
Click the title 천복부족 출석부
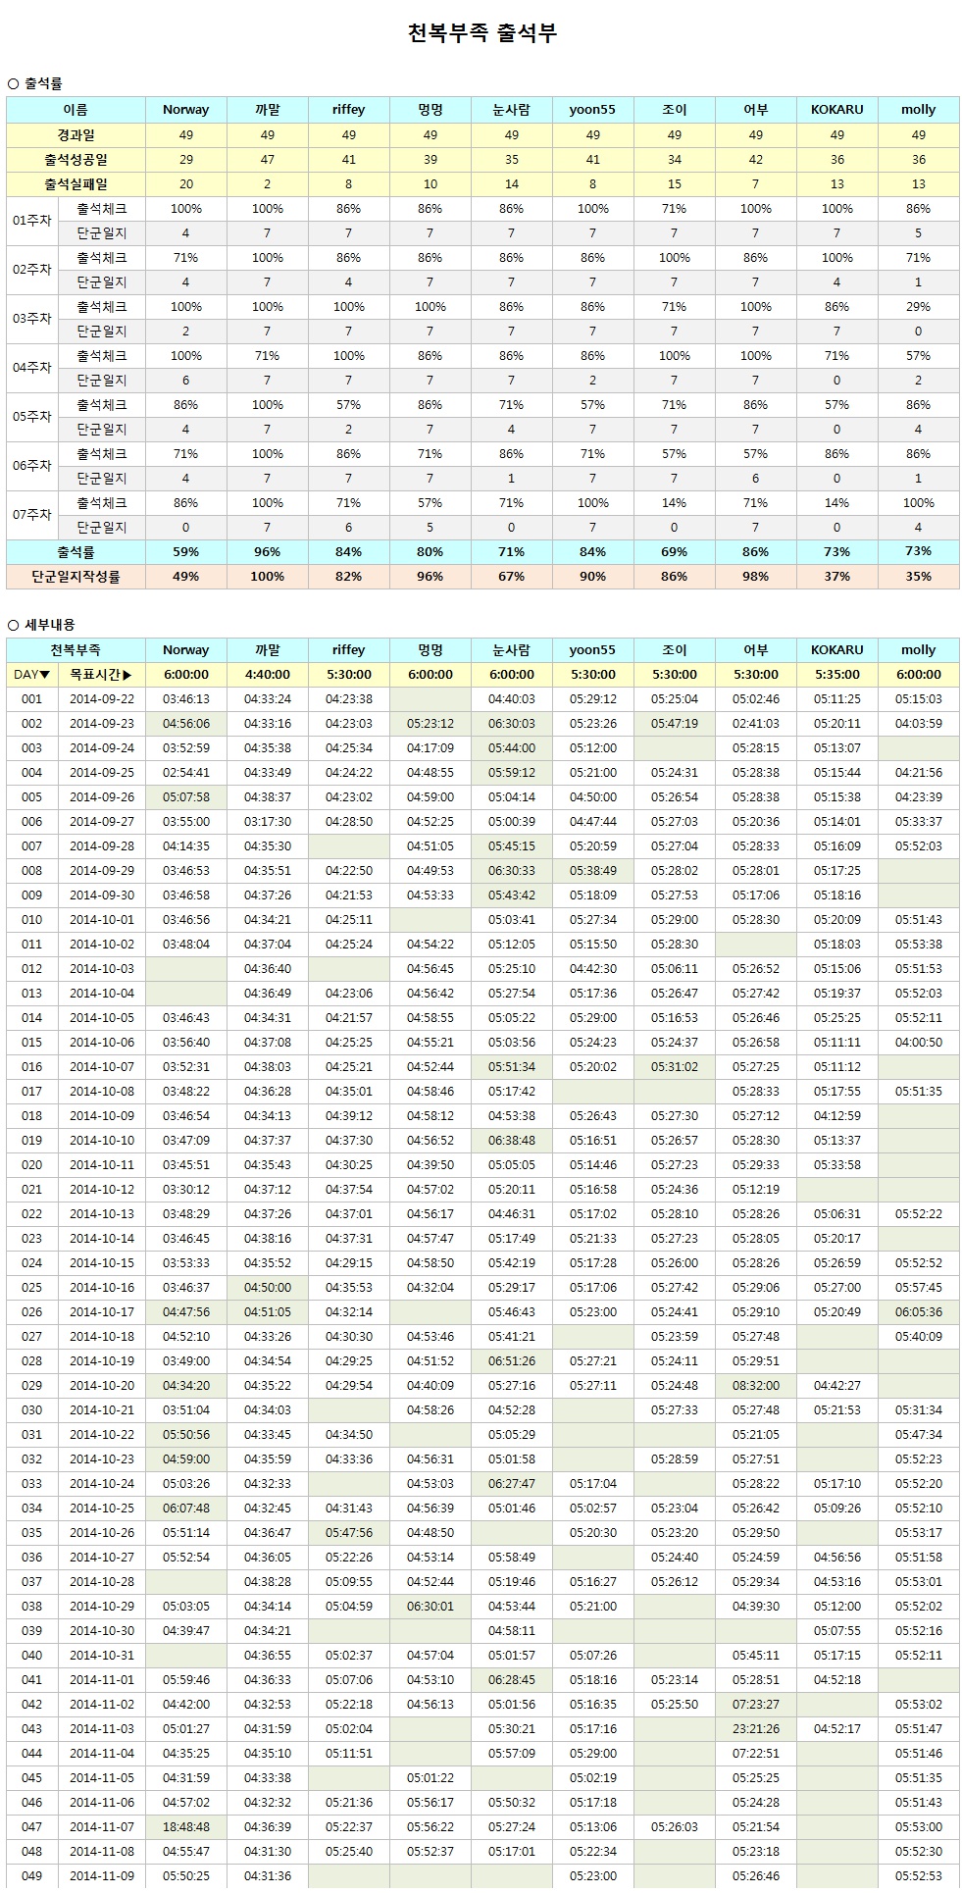(481, 33)
